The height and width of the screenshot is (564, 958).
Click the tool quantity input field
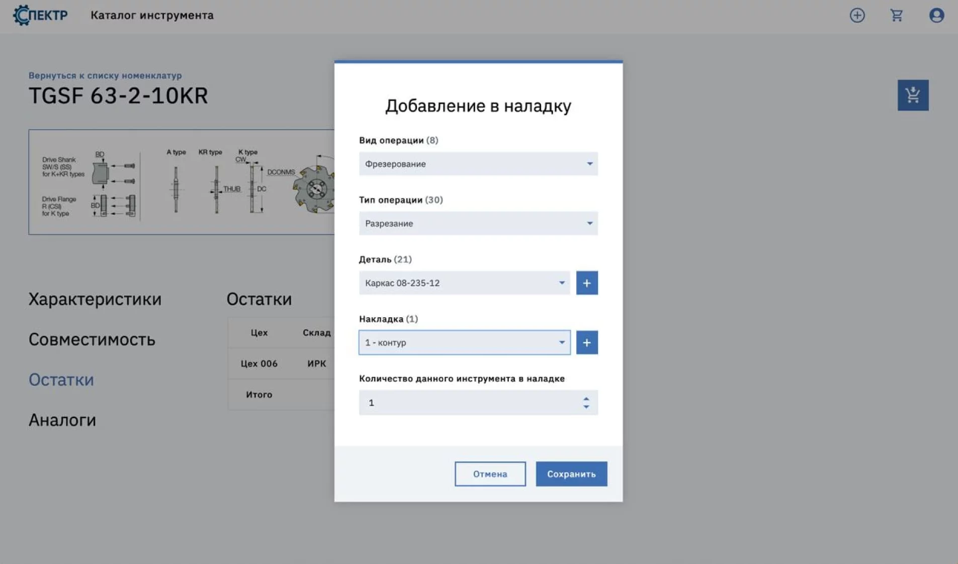(x=478, y=403)
